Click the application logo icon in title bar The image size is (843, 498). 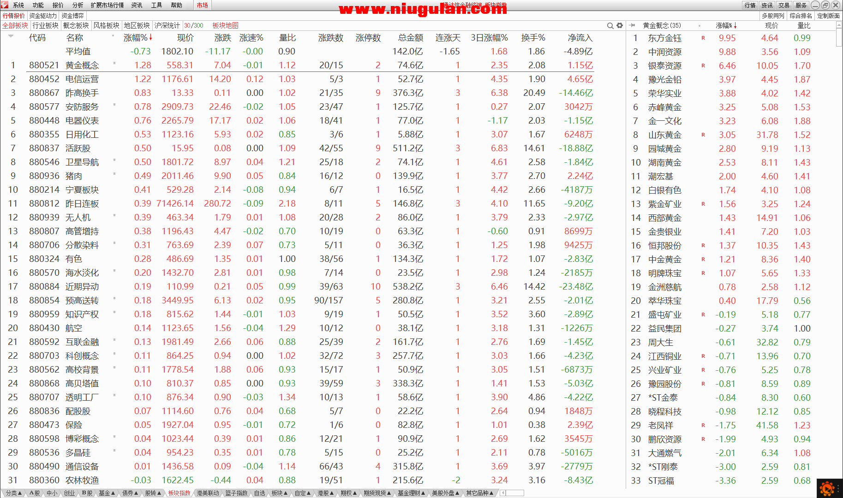(x=4, y=5)
